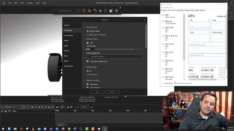Open File Explorer from taskbar
Image resolution: width=234 pixels, height=131 pixels.
(x=15, y=129)
